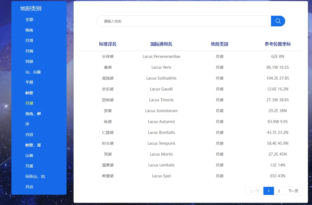
Task: Choose the highlighted 月湖 category
Action: point(29,103)
